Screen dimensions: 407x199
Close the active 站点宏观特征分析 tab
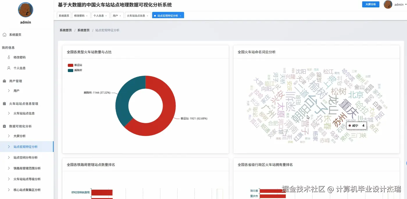point(181,16)
